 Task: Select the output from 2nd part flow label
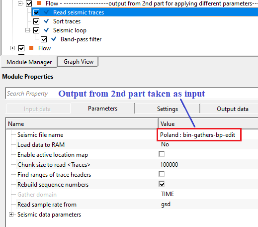(152, 3)
